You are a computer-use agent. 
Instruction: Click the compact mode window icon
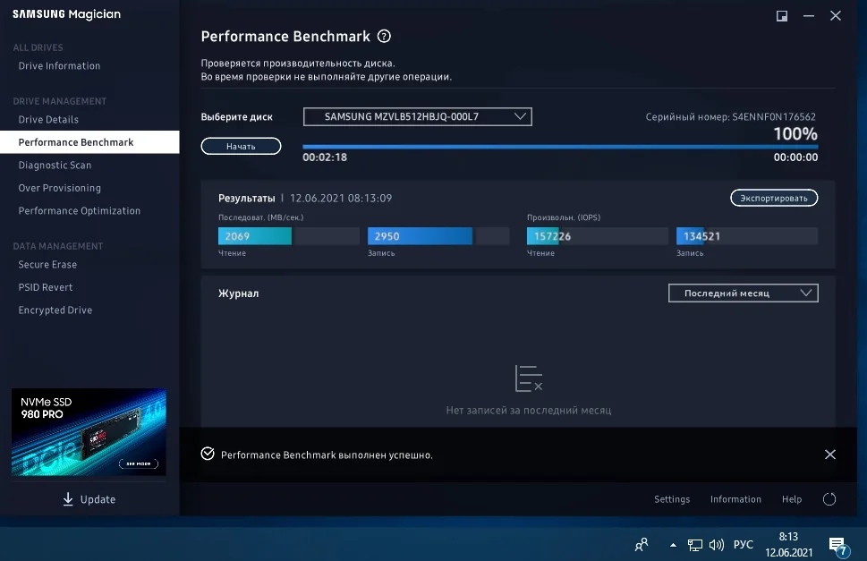[782, 16]
